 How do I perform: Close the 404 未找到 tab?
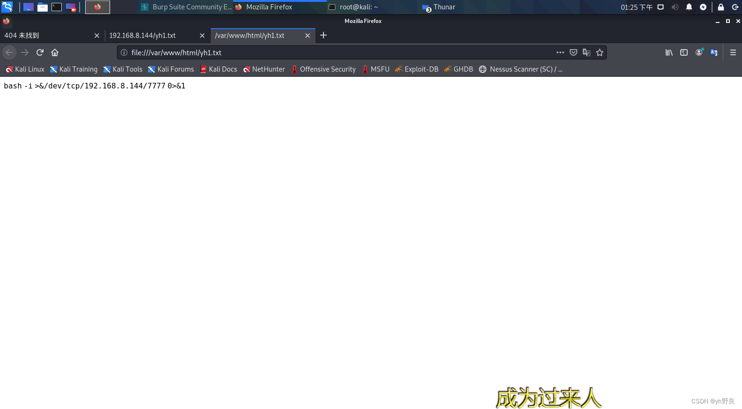coord(97,36)
